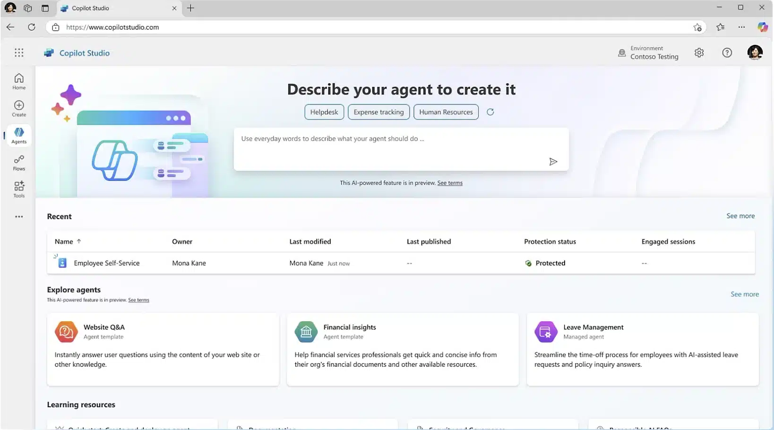The width and height of the screenshot is (774, 430).
Task: Sort by Last published column header
Action: (429, 241)
